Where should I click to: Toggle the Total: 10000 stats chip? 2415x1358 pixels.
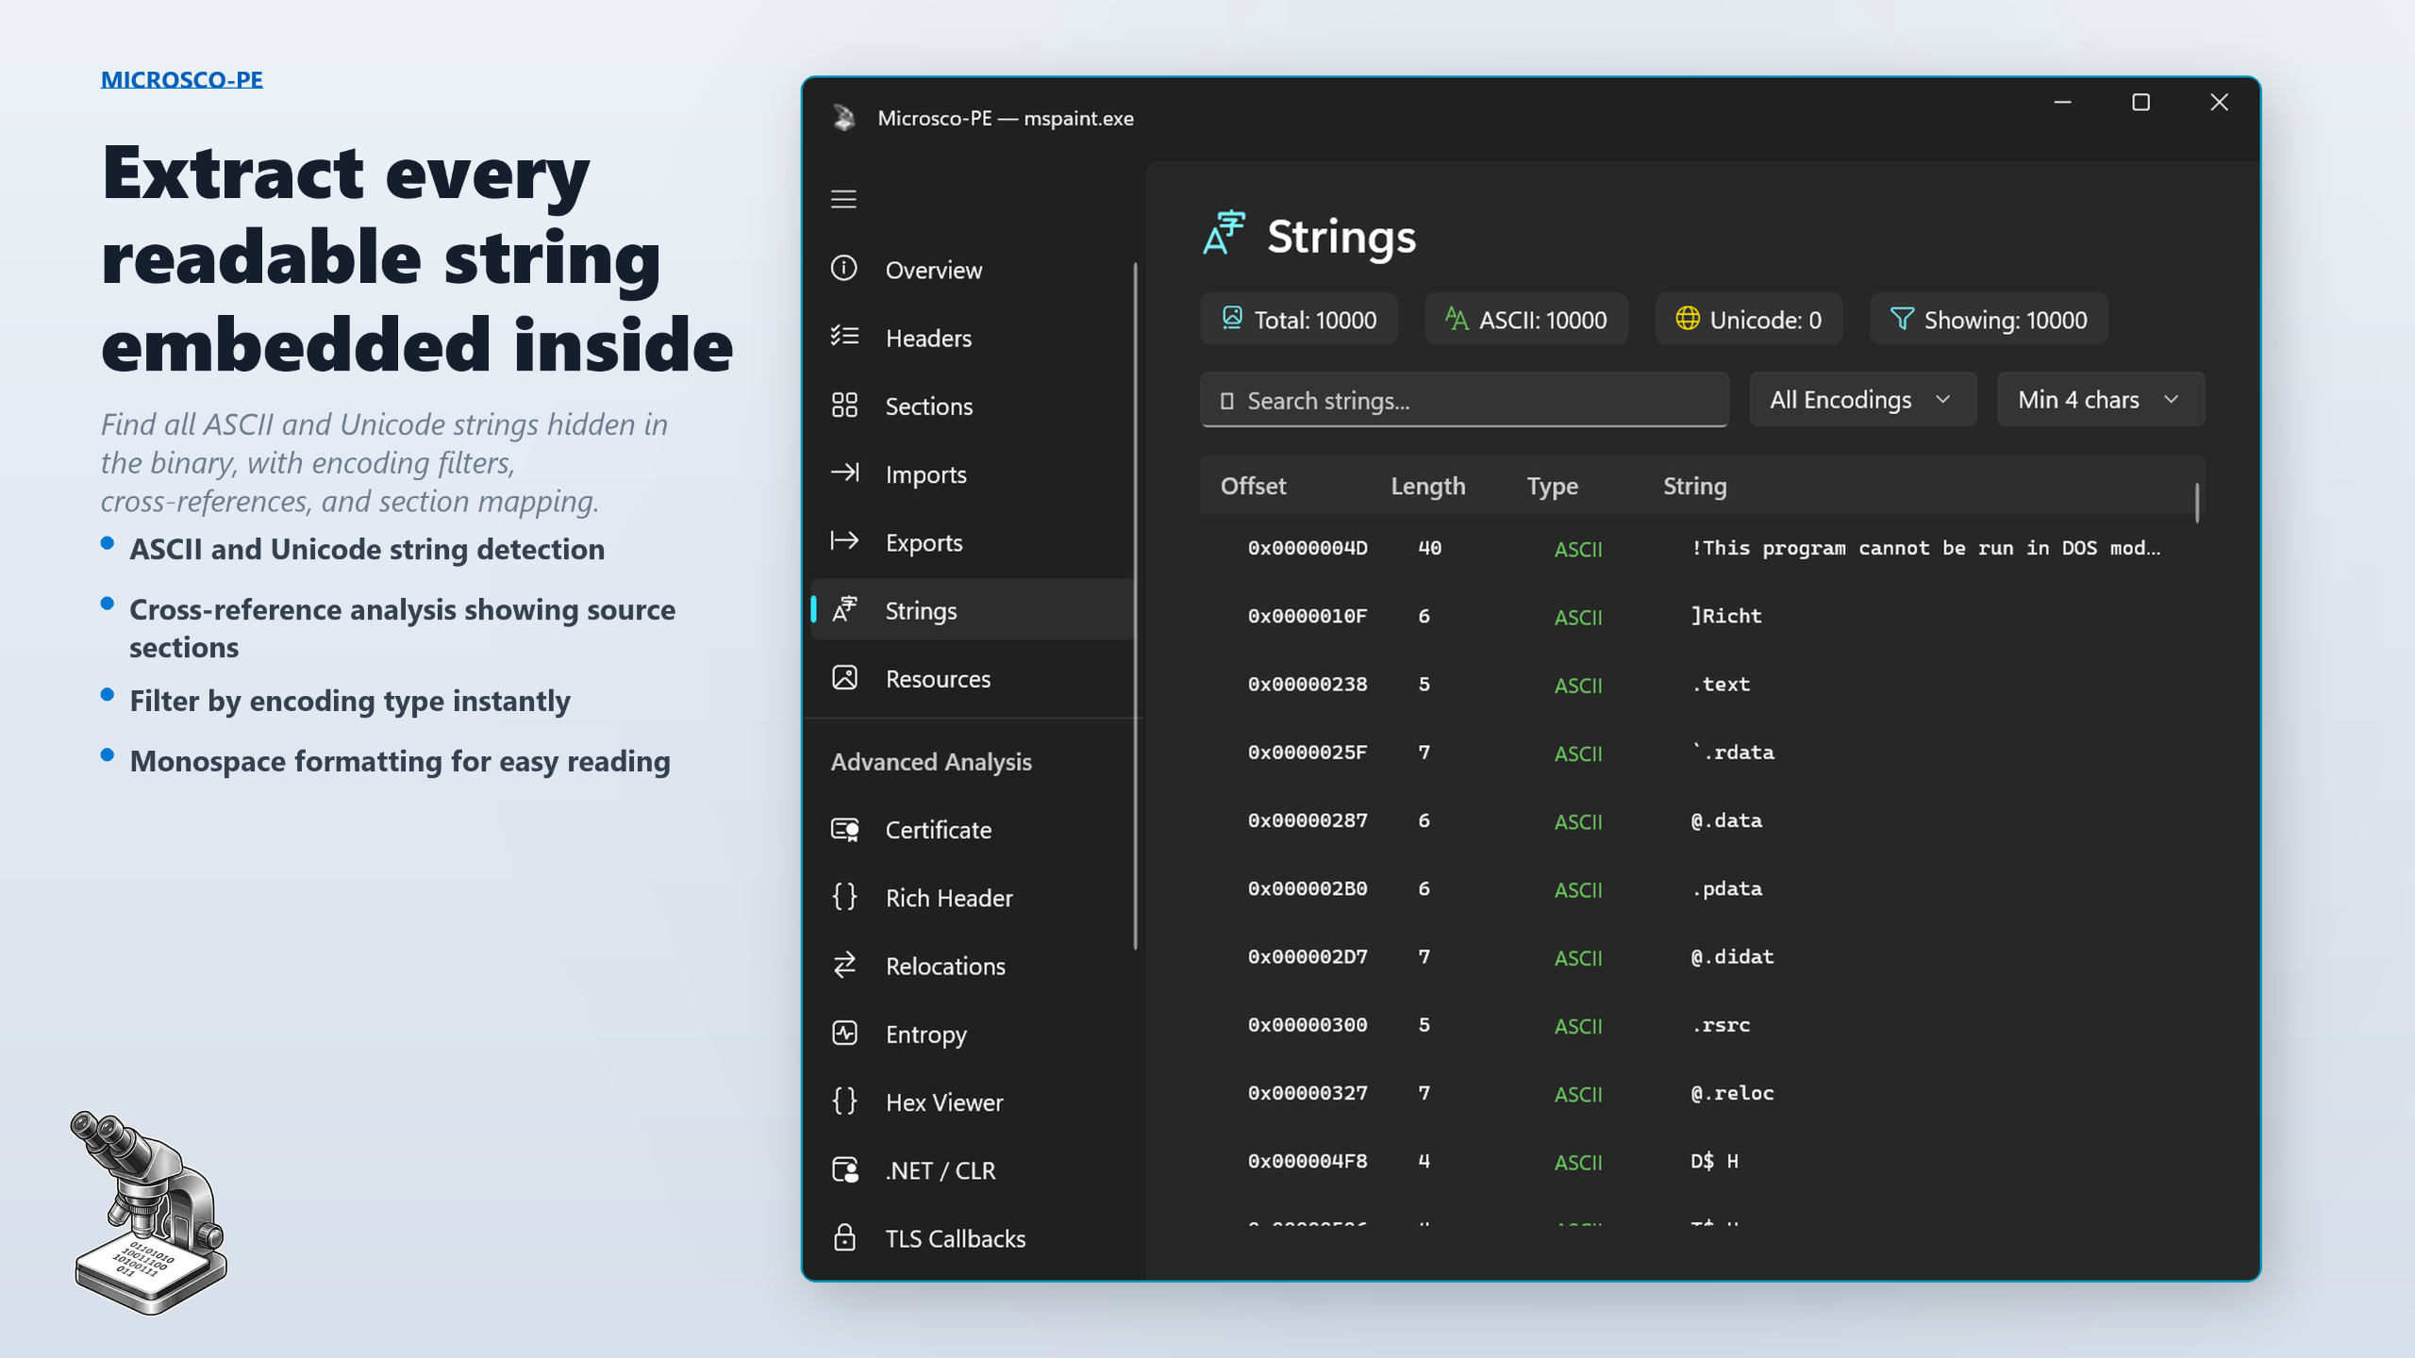1298,319
